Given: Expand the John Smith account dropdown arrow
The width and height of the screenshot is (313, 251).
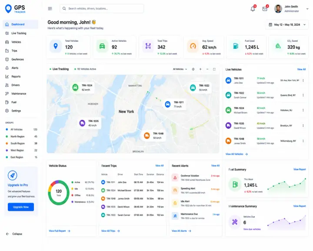Looking at the screenshot, I should tap(307, 9).
